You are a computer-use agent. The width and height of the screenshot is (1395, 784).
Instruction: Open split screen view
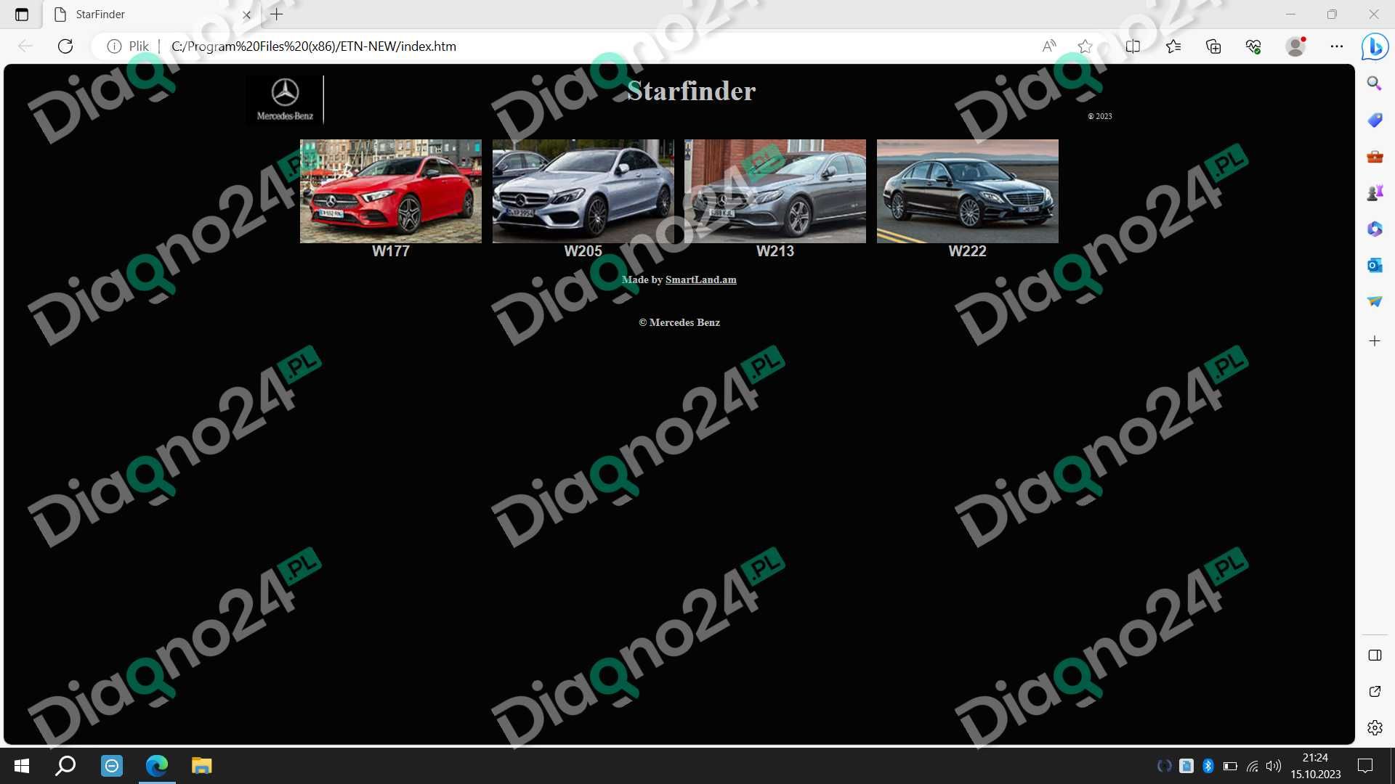tap(1133, 46)
